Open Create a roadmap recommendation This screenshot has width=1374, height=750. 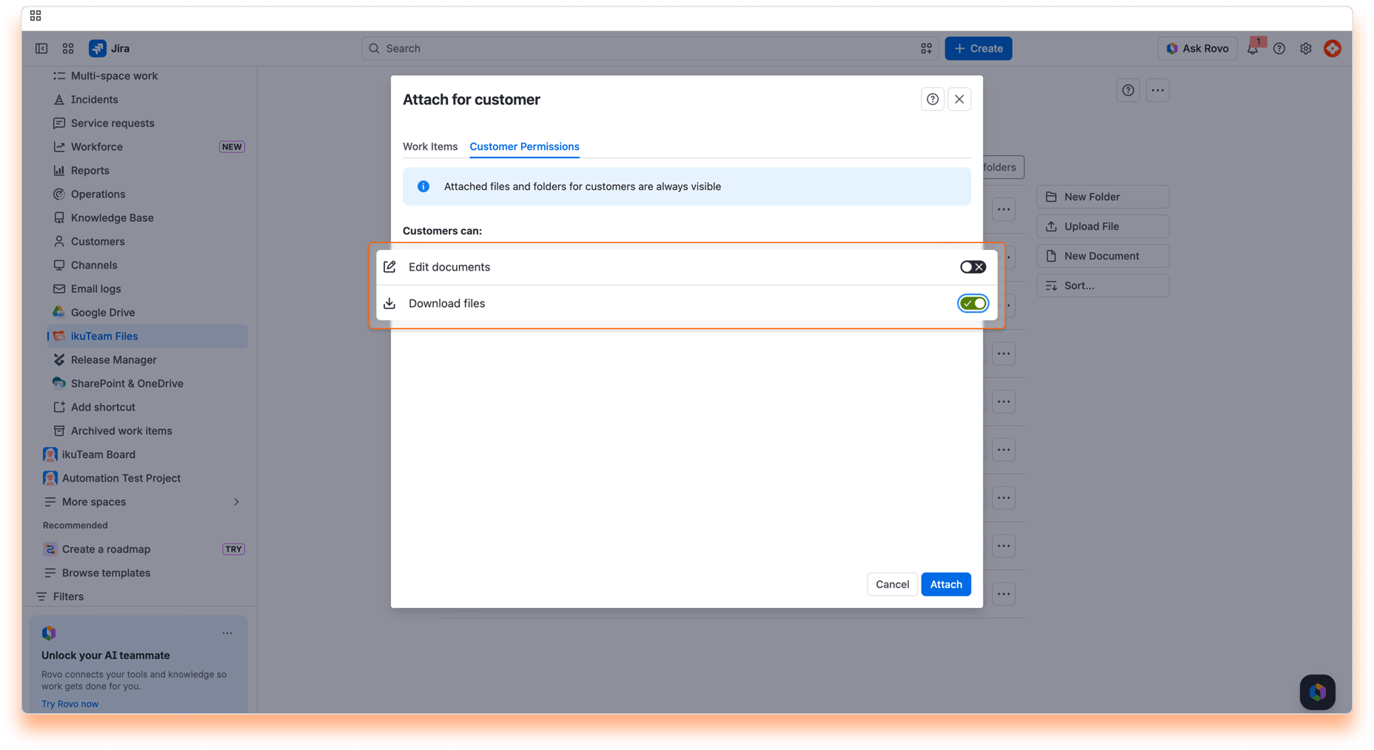(144, 549)
